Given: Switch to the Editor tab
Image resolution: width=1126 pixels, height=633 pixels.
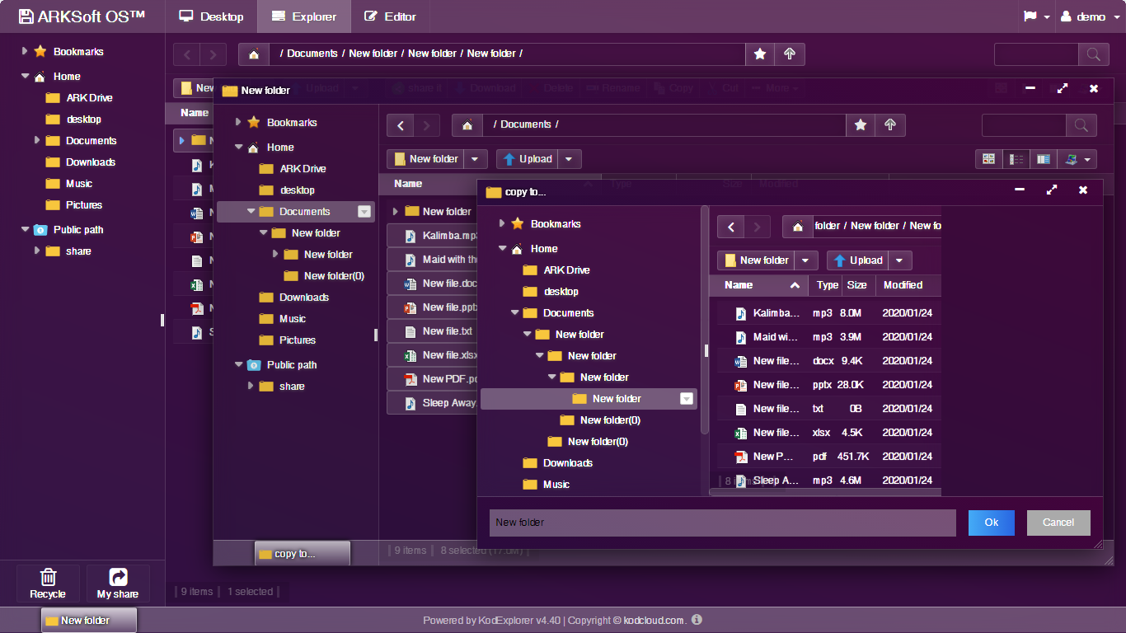Looking at the screenshot, I should click(x=390, y=16).
